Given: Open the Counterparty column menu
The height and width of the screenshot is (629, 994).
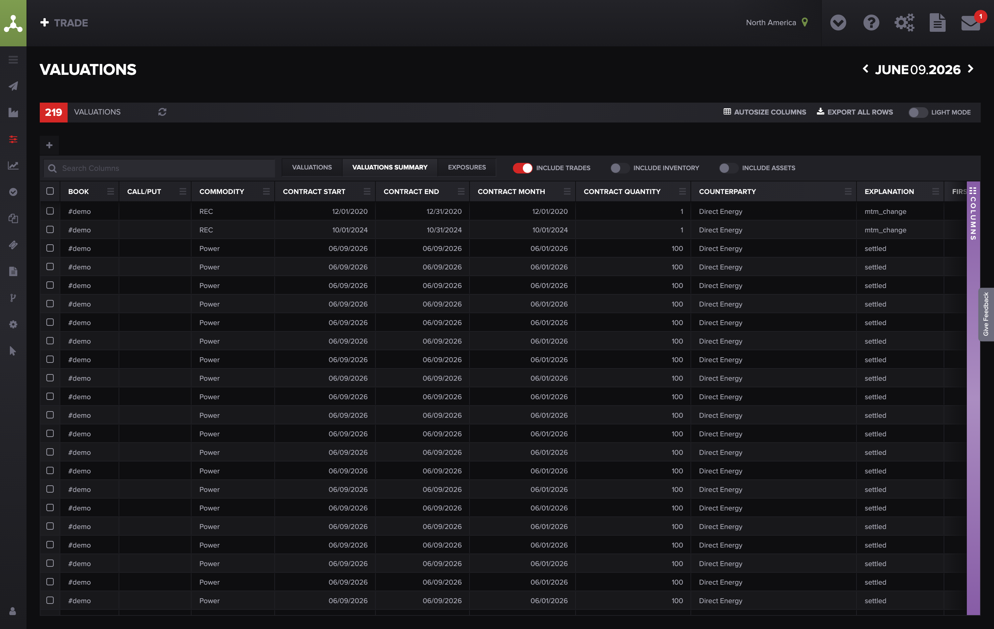Looking at the screenshot, I should pos(848,191).
